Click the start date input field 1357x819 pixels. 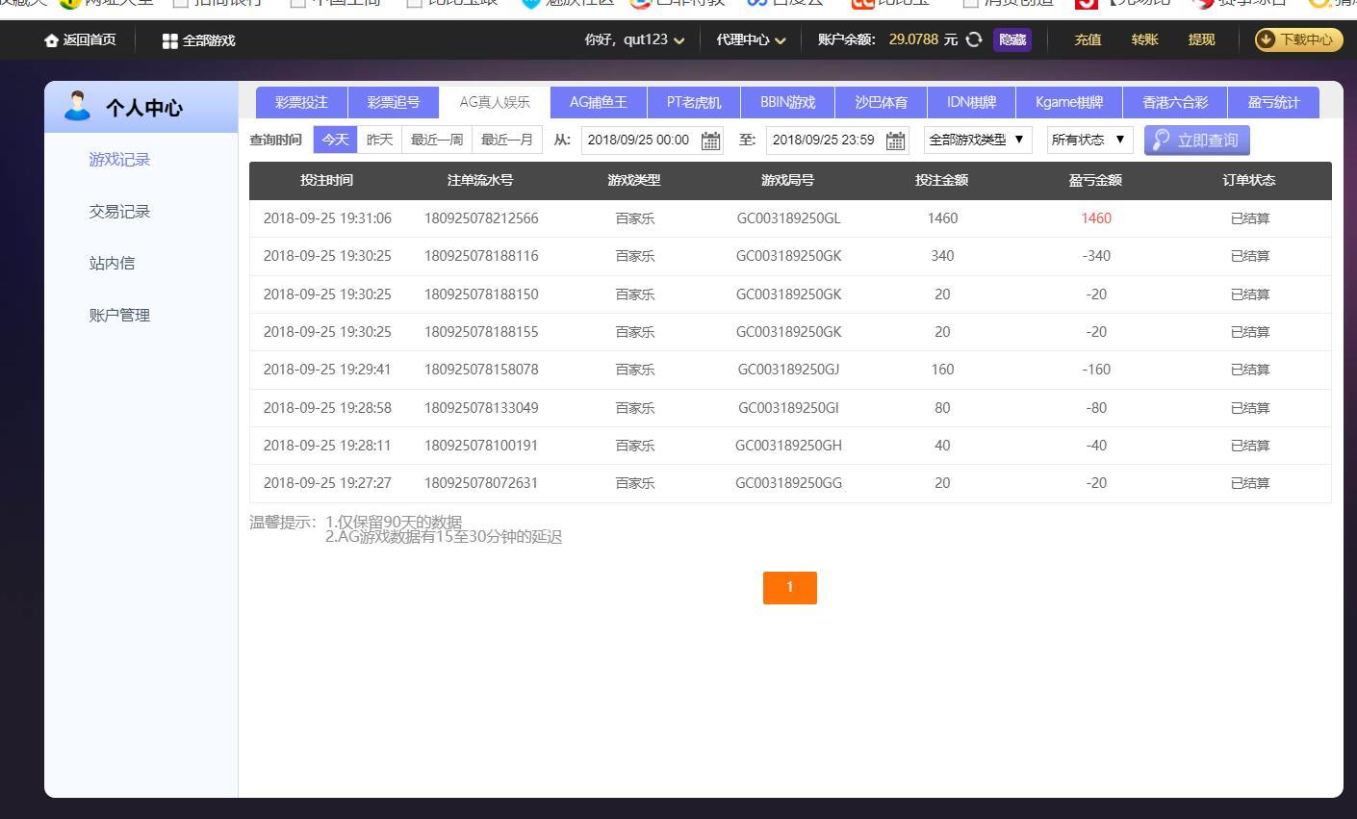[x=652, y=140]
